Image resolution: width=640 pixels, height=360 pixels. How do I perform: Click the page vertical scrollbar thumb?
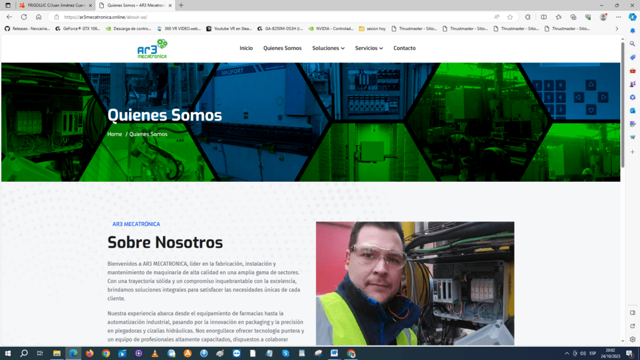pos(623,104)
